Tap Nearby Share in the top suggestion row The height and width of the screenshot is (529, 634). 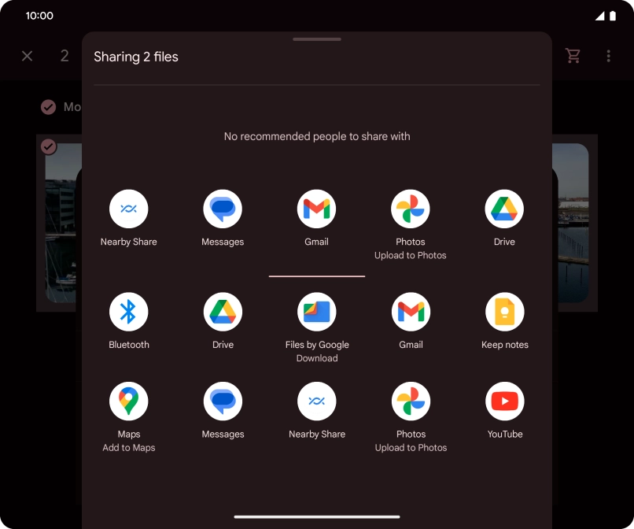pyautogui.click(x=128, y=209)
